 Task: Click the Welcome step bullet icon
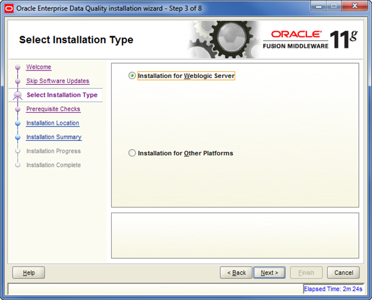coord(17,67)
